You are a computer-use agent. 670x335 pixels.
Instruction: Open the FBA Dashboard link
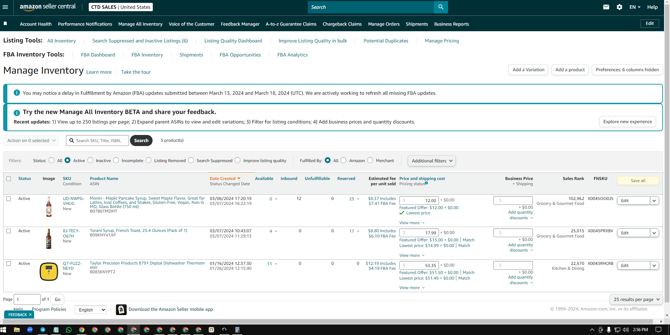coord(98,55)
